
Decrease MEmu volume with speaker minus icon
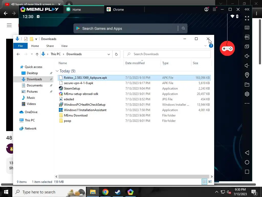247,65
